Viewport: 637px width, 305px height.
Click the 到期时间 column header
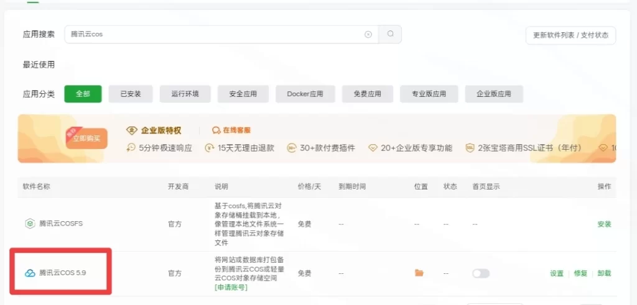pyautogui.click(x=352, y=186)
